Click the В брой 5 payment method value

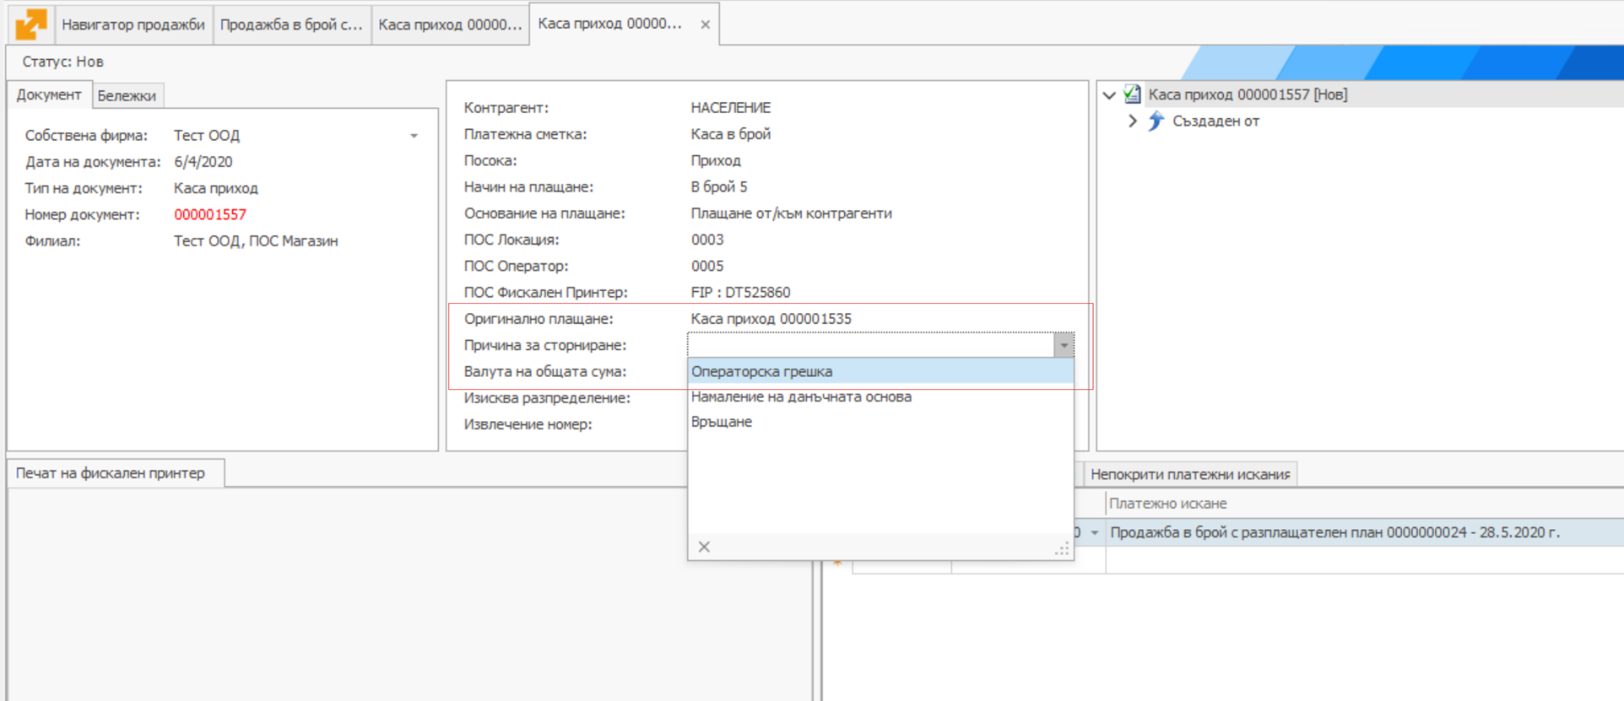tap(719, 186)
